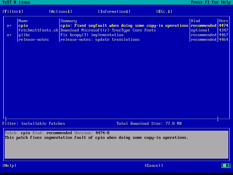Click the Kind column header

click(x=195, y=21)
